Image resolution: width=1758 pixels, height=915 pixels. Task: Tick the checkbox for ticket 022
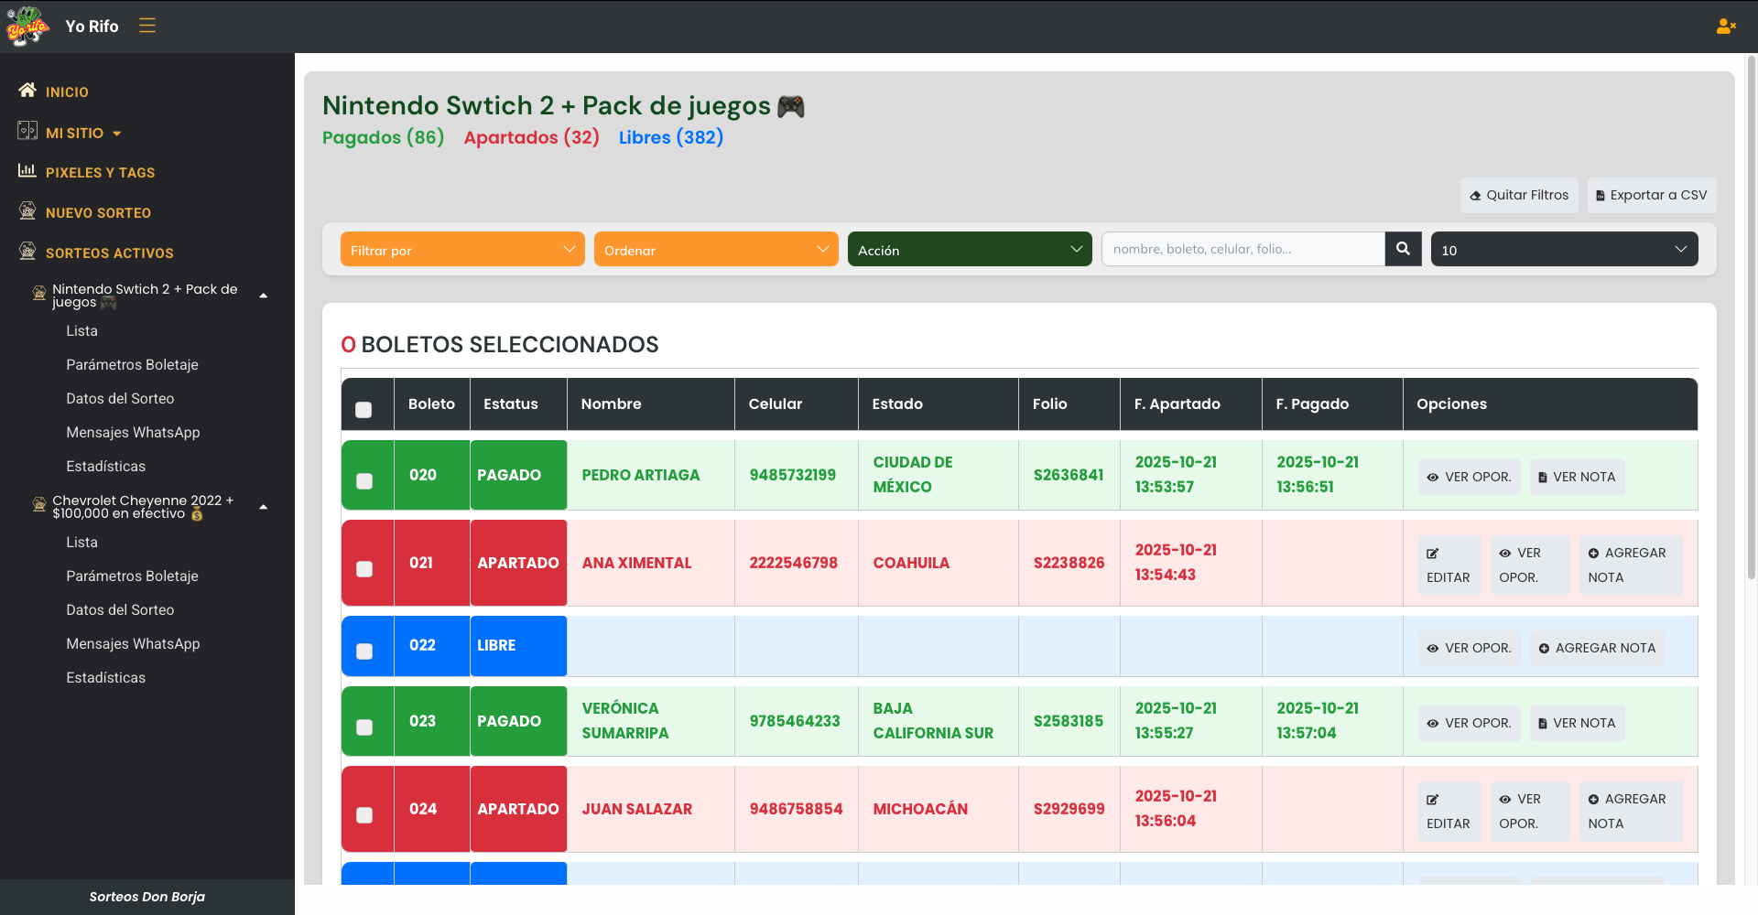click(x=364, y=651)
